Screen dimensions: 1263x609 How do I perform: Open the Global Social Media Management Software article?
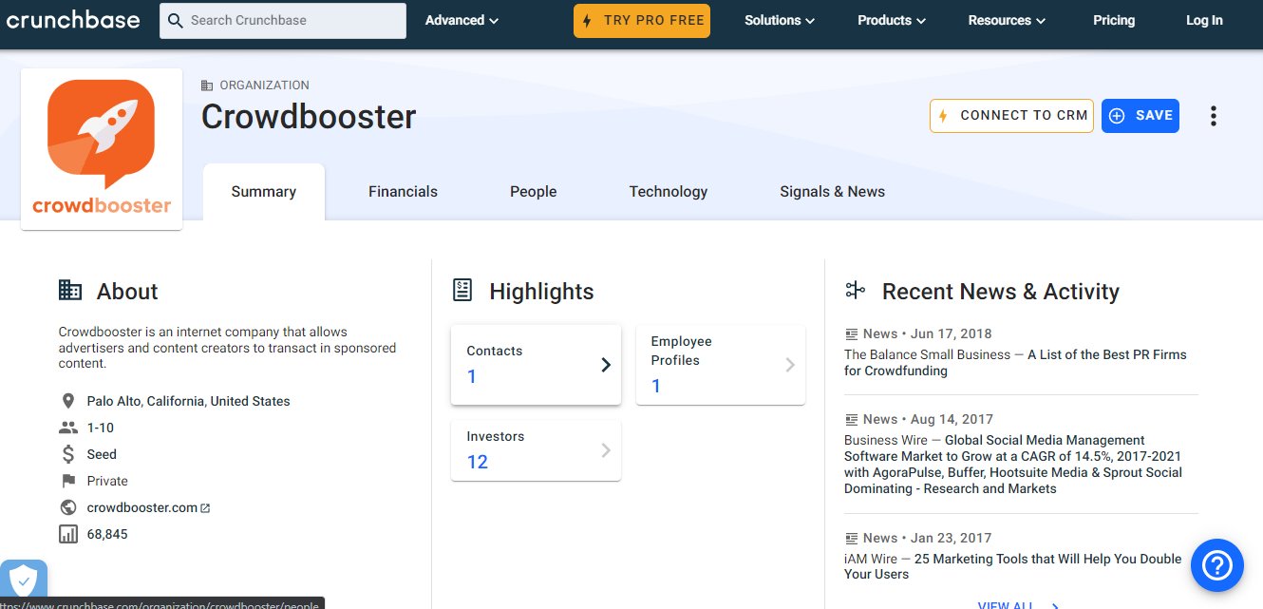(1013, 465)
